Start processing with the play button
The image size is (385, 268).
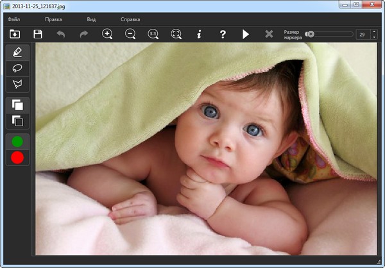coord(246,34)
